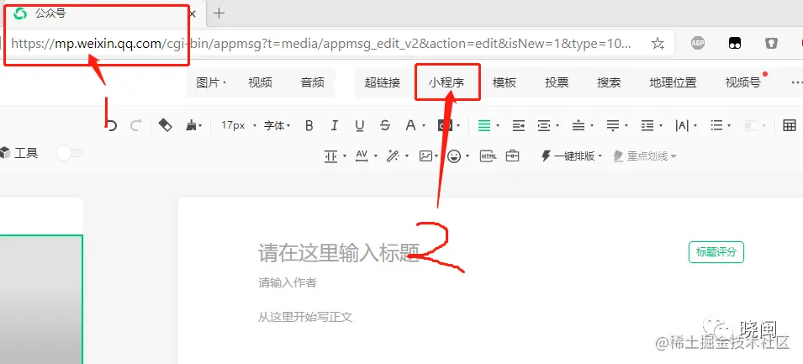Click the browser address bar URL
The height and width of the screenshot is (364, 803).
click(x=320, y=44)
